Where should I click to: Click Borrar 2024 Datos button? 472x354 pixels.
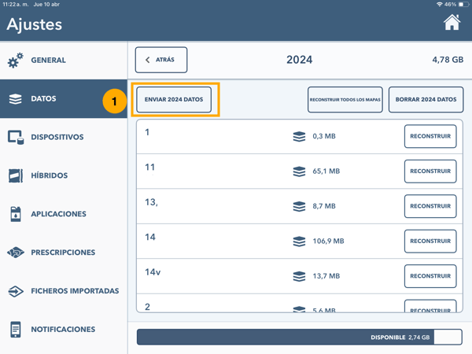pos(426,99)
